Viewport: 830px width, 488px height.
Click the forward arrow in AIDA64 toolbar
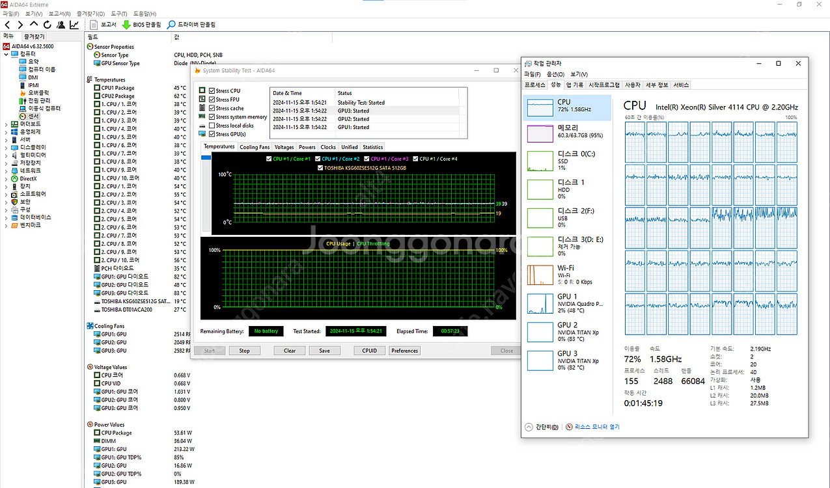click(20, 25)
